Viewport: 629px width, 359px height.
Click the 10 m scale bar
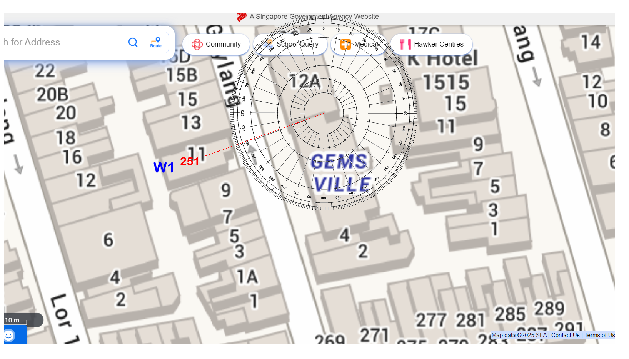(x=15, y=320)
